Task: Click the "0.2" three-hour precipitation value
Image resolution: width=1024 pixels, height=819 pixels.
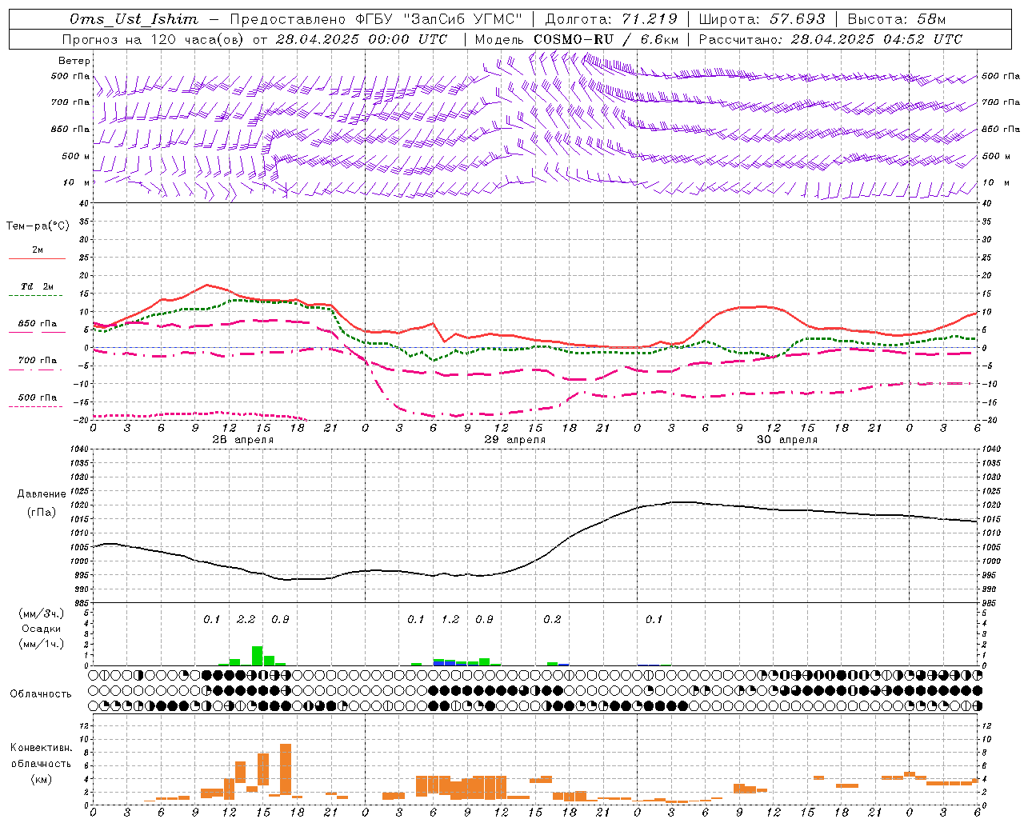Action: [x=552, y=620]
